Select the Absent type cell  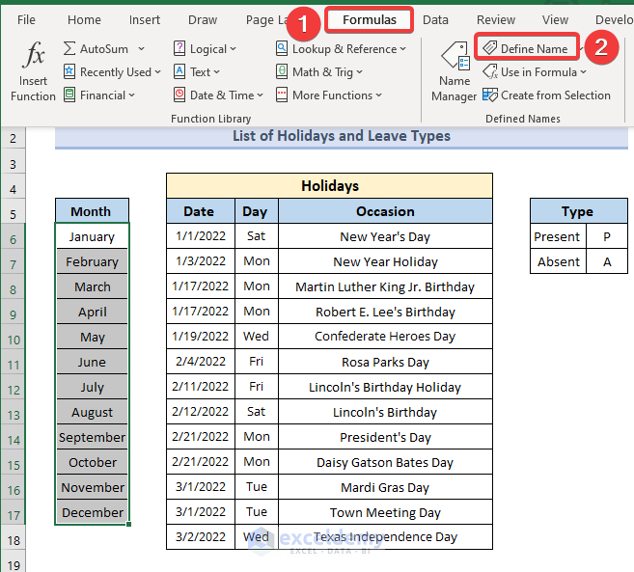point(558,261)
